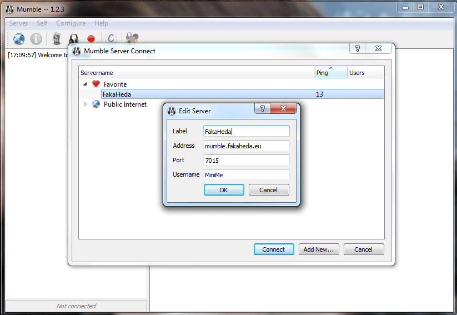Click Cancel in Edit Server dialog
The width and height of the screenshot is (457, 315).
(x=269, y=190)
